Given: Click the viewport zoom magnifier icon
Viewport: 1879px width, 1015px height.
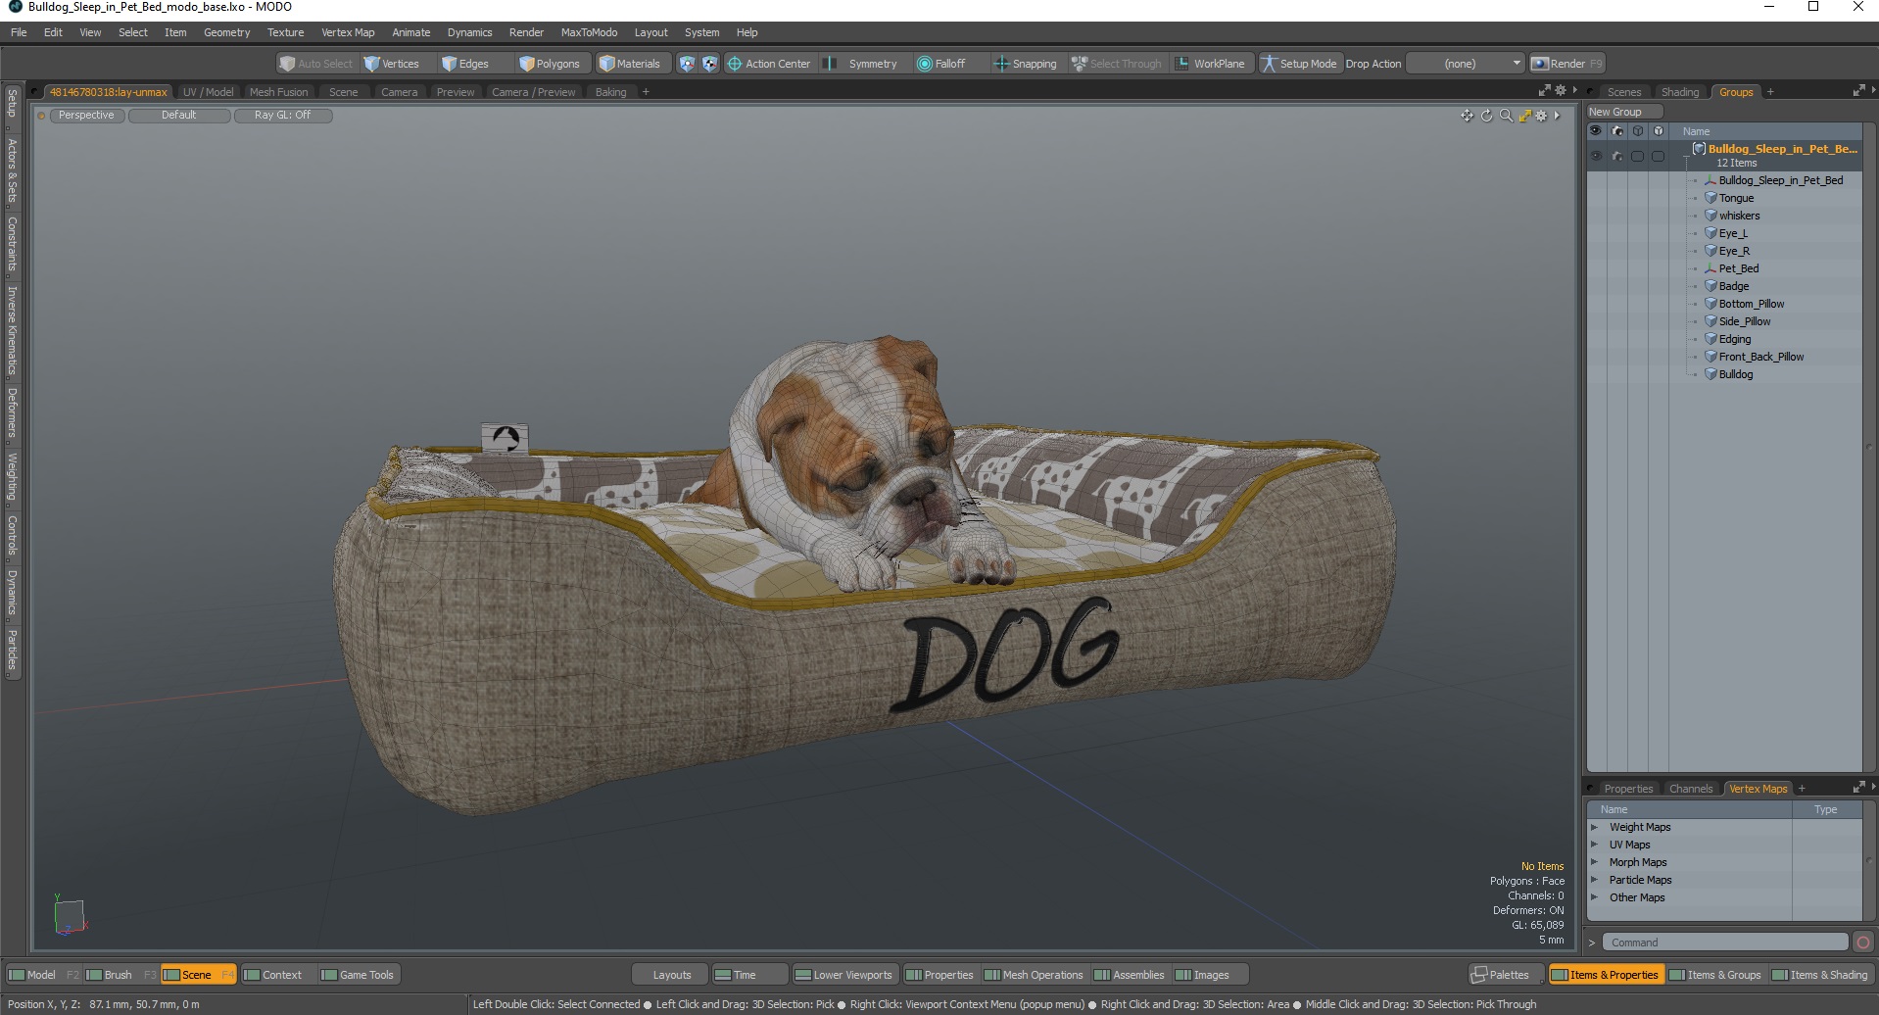Looking at the screenshot, I should click(1506, 116).
